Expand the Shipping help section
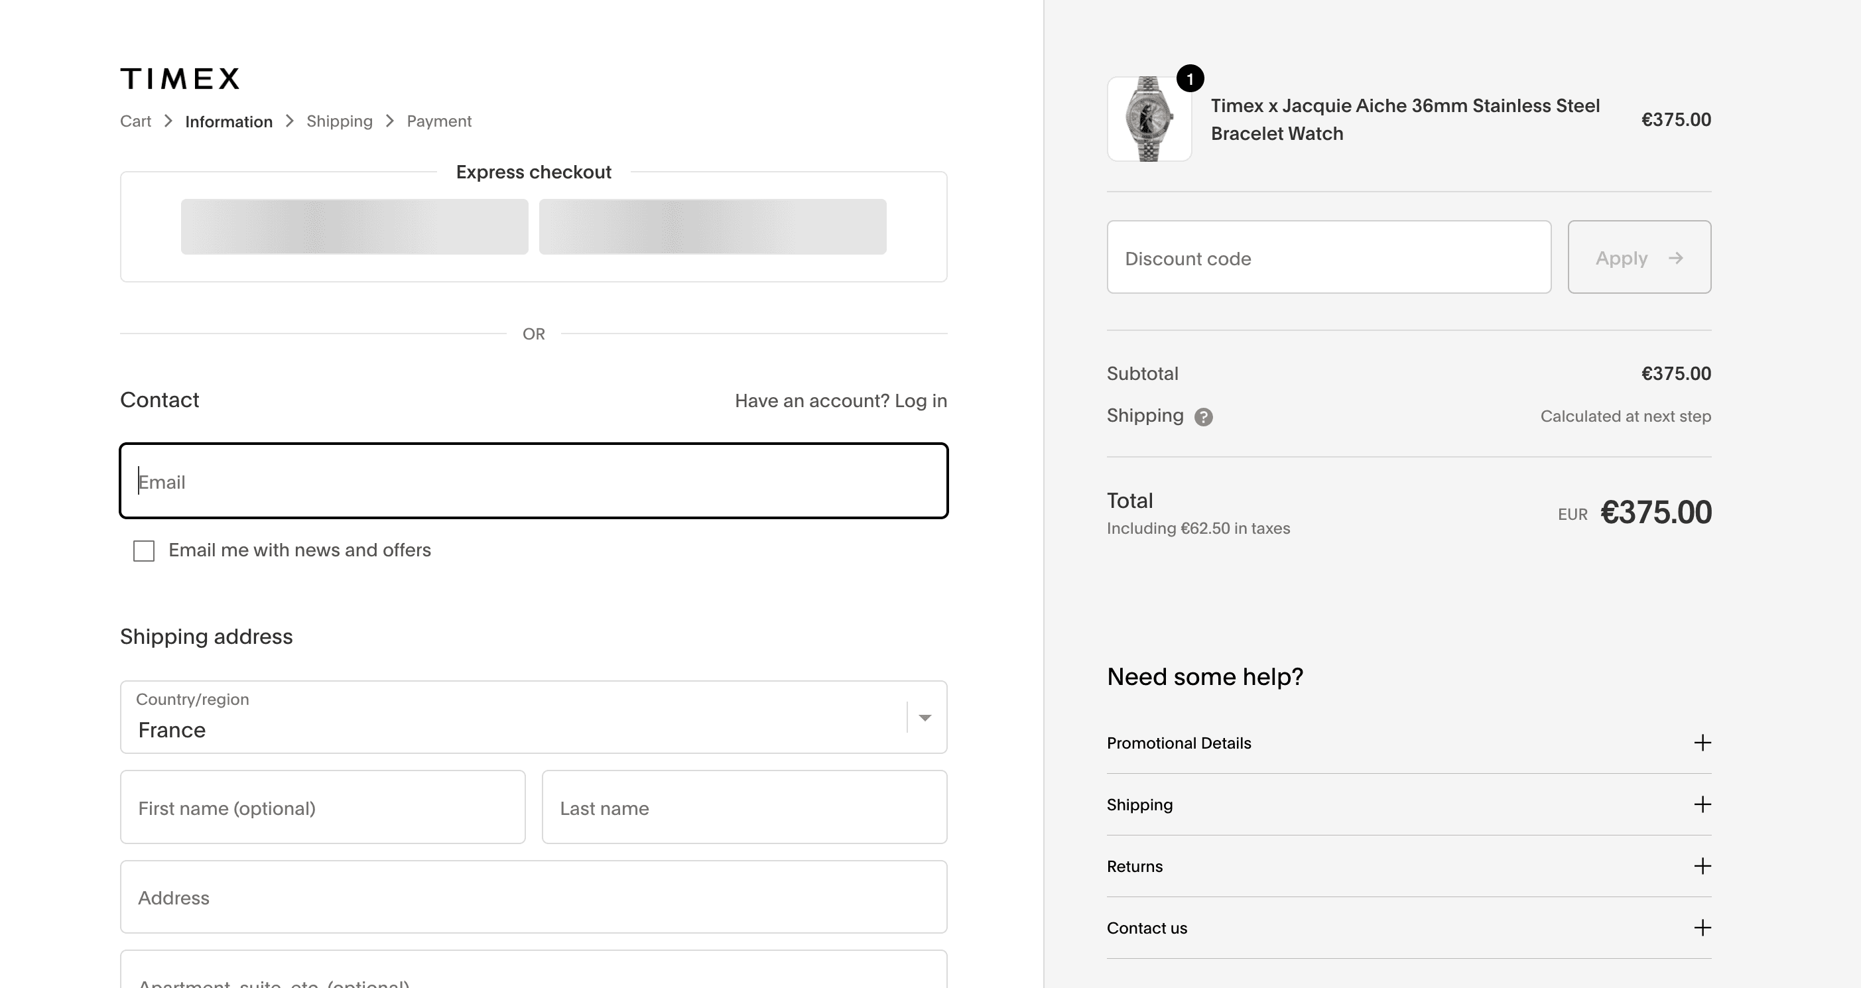This screenshot has width=1861, height=988. coord(1409,804)
